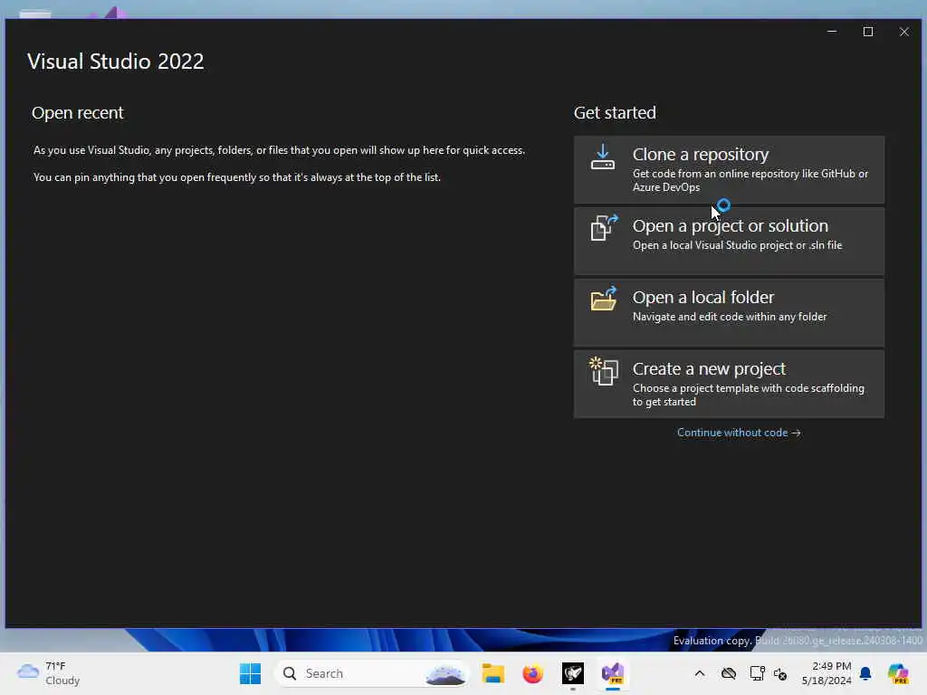Click the Visual Studio Preview taskbar icon
This screenshot has width=927, height=695.
click(613, 673)
